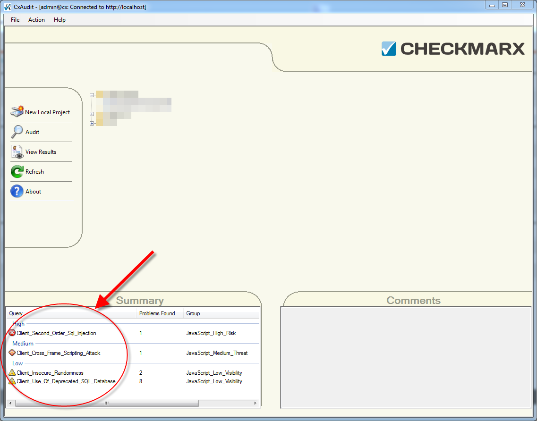This screenshot has height=421, width=537.
Task: Open the About label
Action: (x=33, y=192)
